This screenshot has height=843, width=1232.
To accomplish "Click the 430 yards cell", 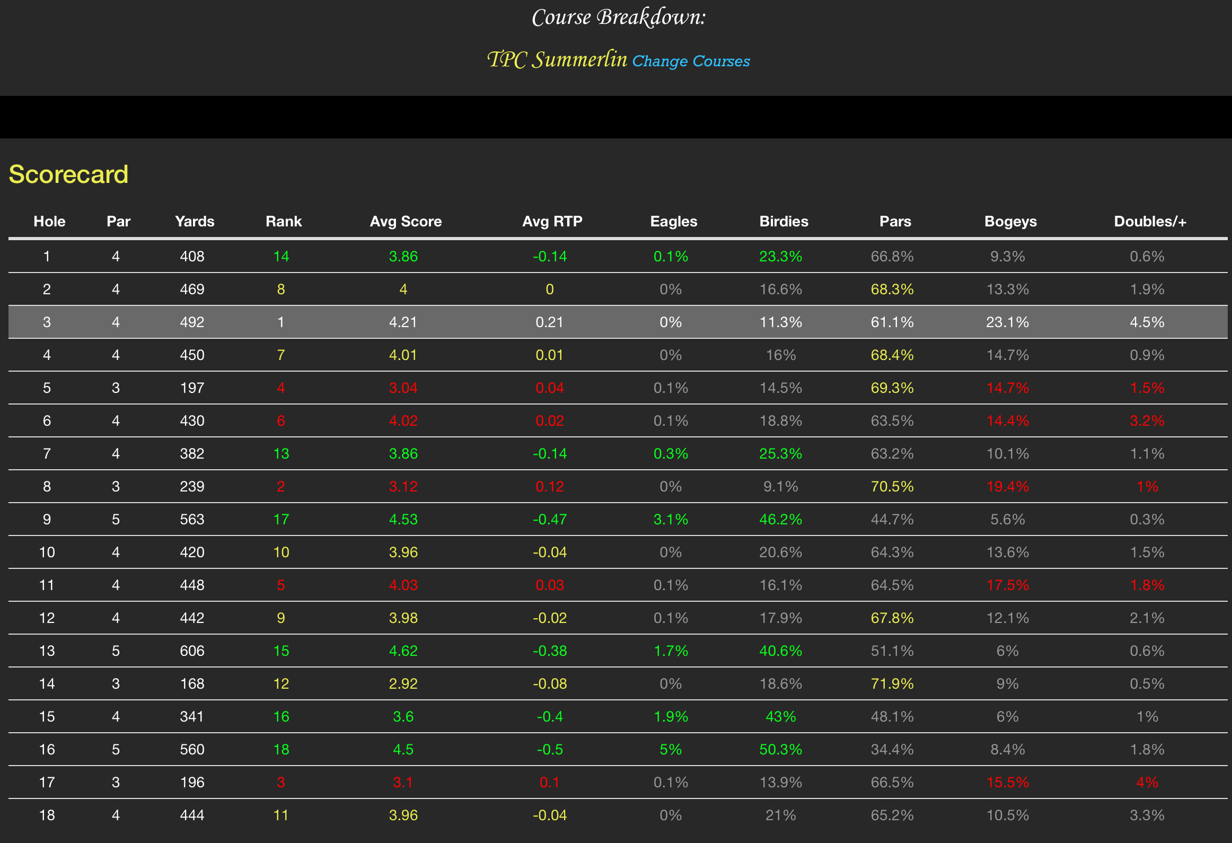I will pyautogui.click(x=192, y=420).
